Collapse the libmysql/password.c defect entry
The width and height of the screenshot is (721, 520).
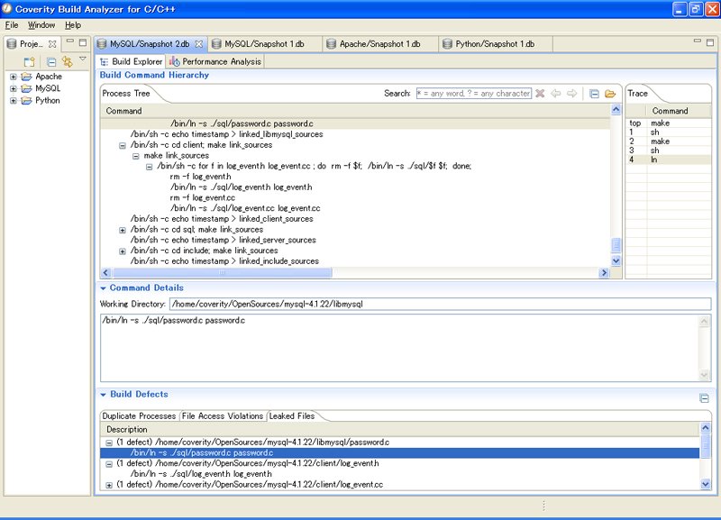click(109, 442)
